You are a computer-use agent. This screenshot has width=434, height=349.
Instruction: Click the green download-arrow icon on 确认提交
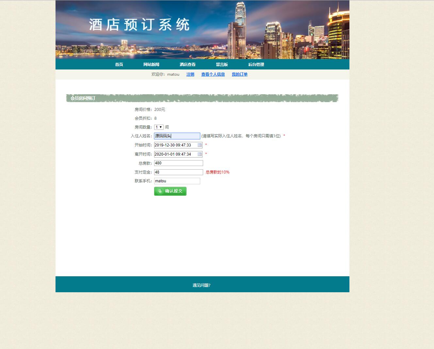pyautogui.click(x=160, y=191)
